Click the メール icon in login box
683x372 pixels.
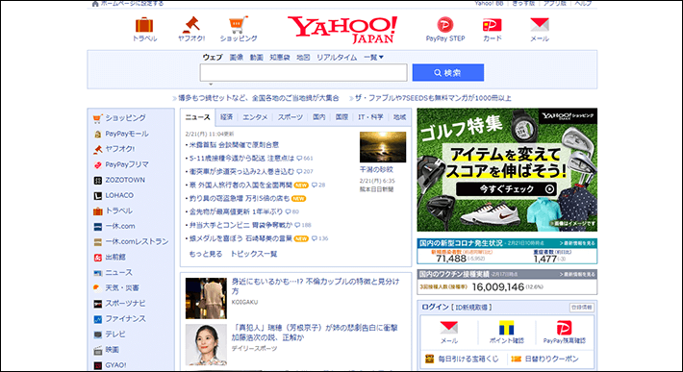[x=448, y=328]
